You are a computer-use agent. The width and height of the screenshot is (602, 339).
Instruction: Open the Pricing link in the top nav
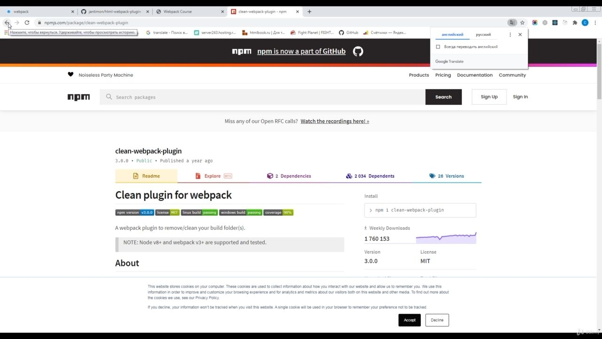[443, 75]
